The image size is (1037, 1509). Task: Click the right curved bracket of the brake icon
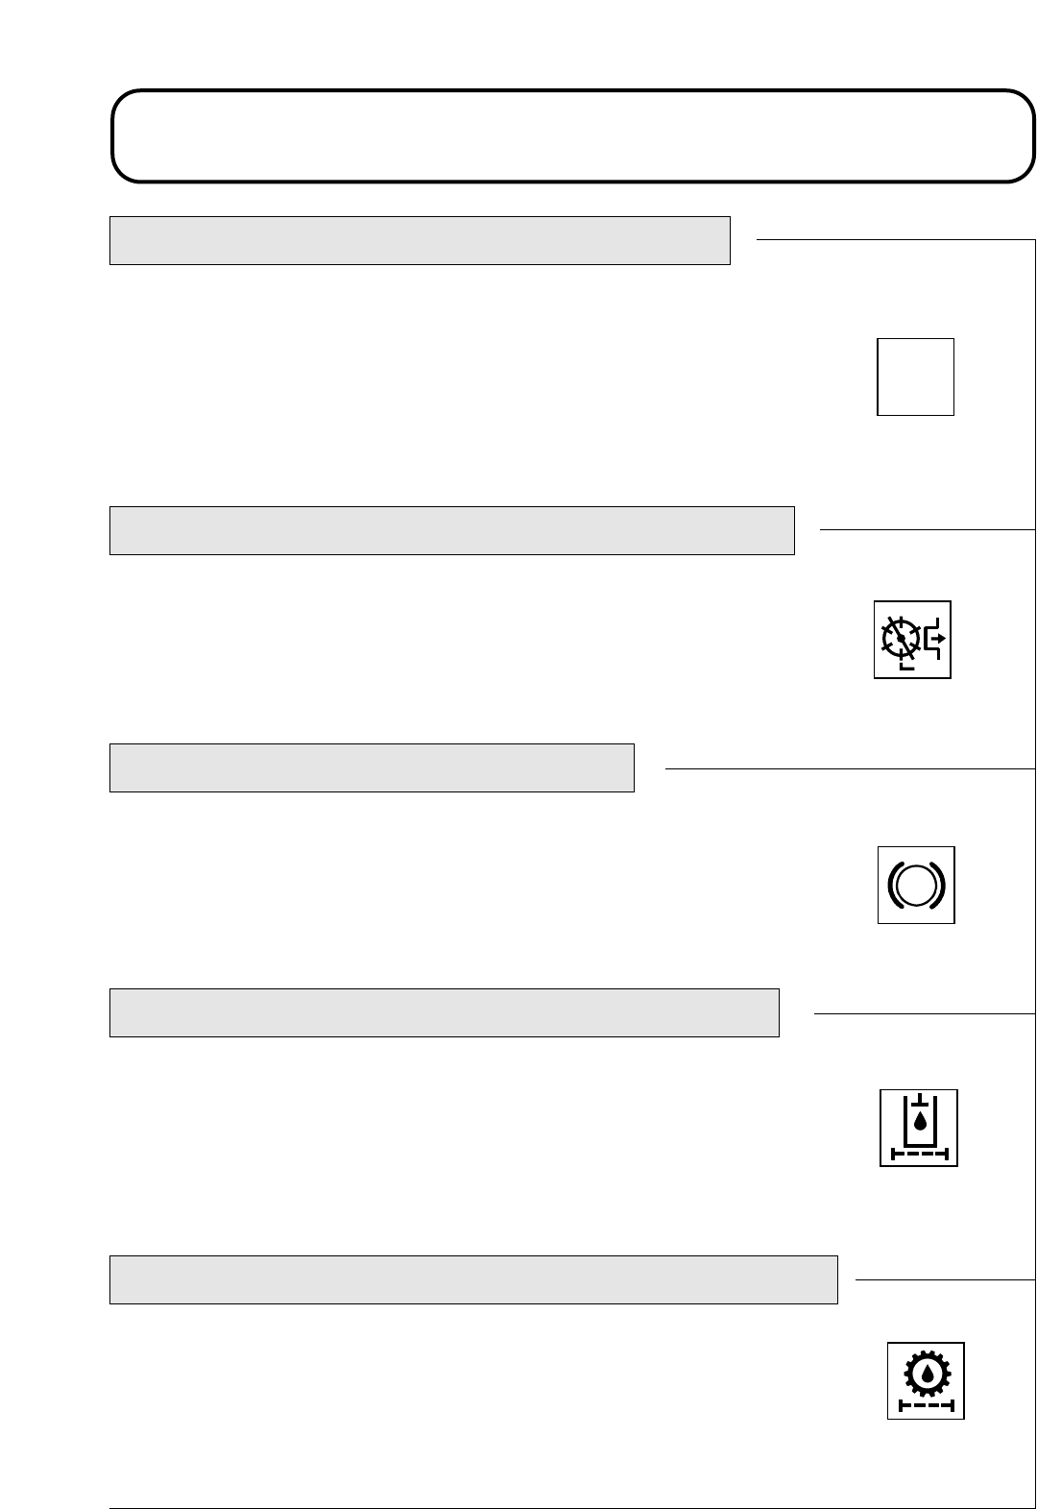coord(937,886)
